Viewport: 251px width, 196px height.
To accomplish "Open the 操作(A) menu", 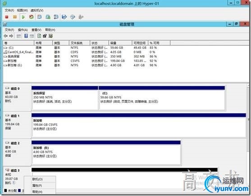I will (23, 30).
